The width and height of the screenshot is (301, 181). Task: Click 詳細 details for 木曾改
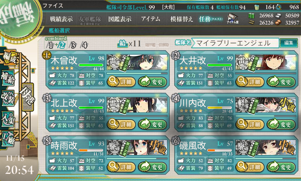point(121,81)
